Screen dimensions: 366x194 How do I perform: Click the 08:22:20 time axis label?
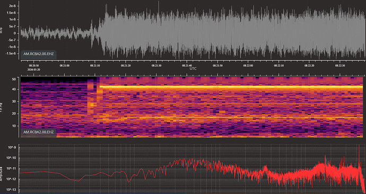(x=309, y=66)
